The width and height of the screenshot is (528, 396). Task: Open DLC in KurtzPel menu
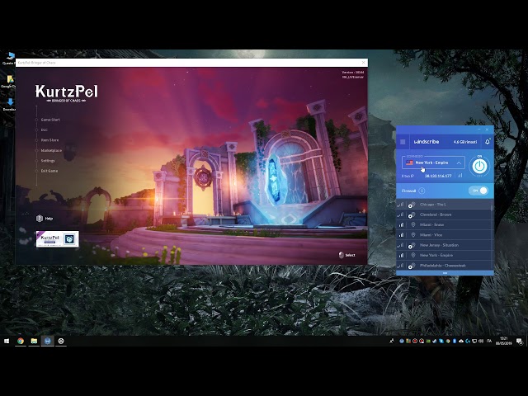click(x=44, y=130)
